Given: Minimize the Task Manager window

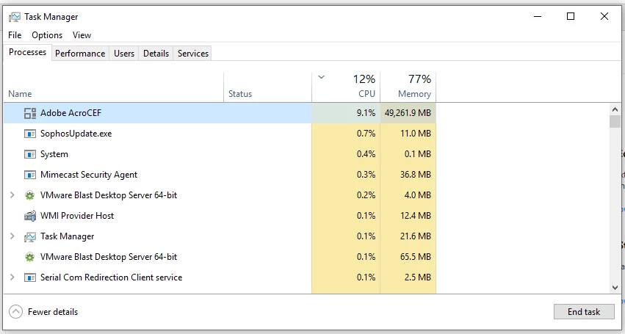Looking at the screenshot, I should (x=538, y=16).
